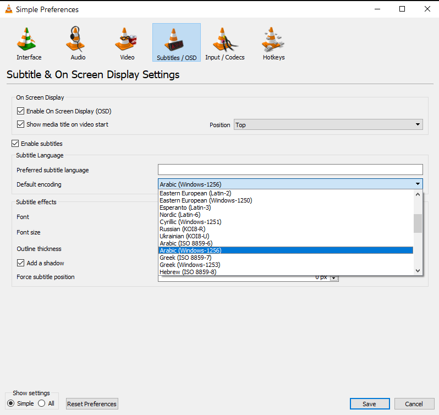Choose Greek (Windows-1253) encoding
This screenshot has width=439, height=415.
tap(286, 265)
